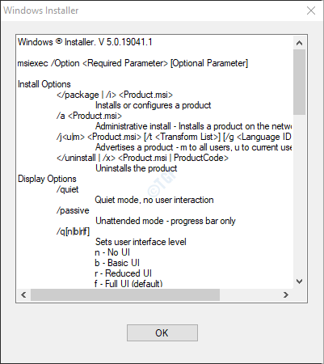The height and width of the screenshot is (364, 324).
Task: Click the empty horizontal track right of the thumb
Action: (x=250, y=294)
